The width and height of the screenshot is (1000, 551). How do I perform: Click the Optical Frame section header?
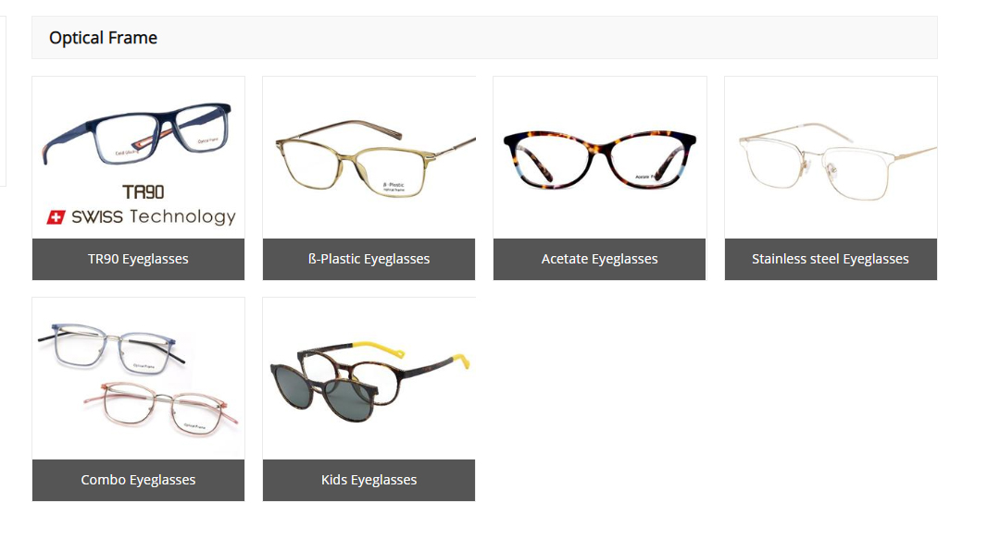click(x=484, y=38)
